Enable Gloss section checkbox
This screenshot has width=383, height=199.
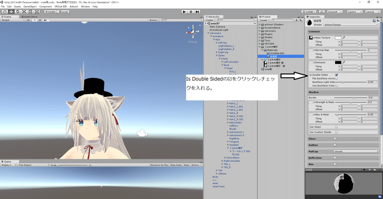click(x=335, y=139)
